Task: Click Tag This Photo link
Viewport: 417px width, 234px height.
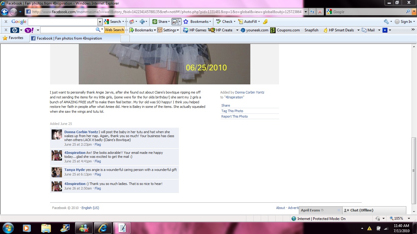Action: click(232, 111)
